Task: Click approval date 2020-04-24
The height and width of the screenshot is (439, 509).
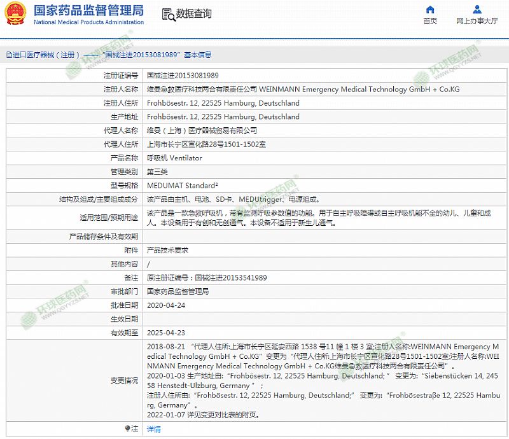Action: click(x=165, y=305)
